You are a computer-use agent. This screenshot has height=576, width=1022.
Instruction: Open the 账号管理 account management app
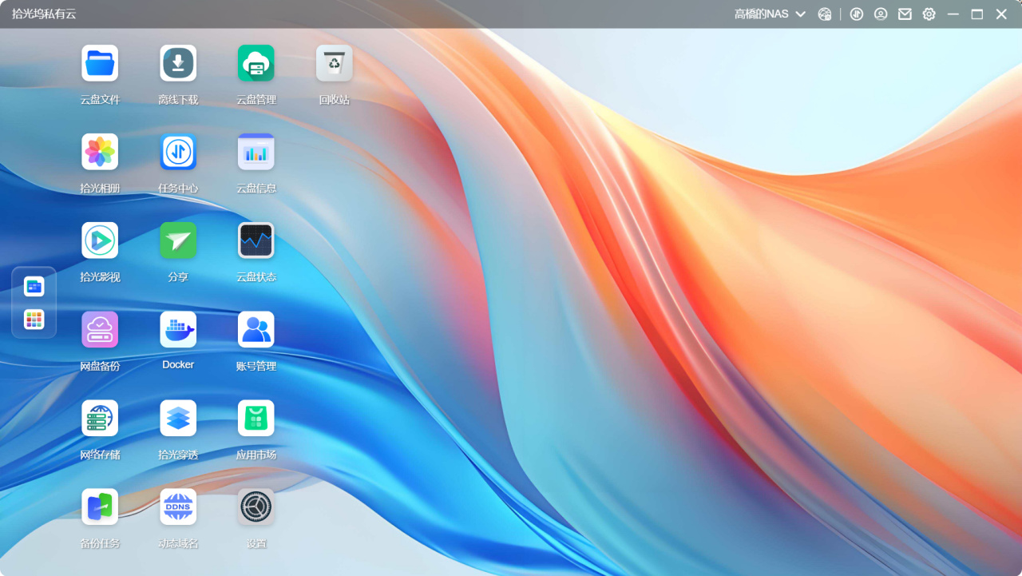pos(255,329)
